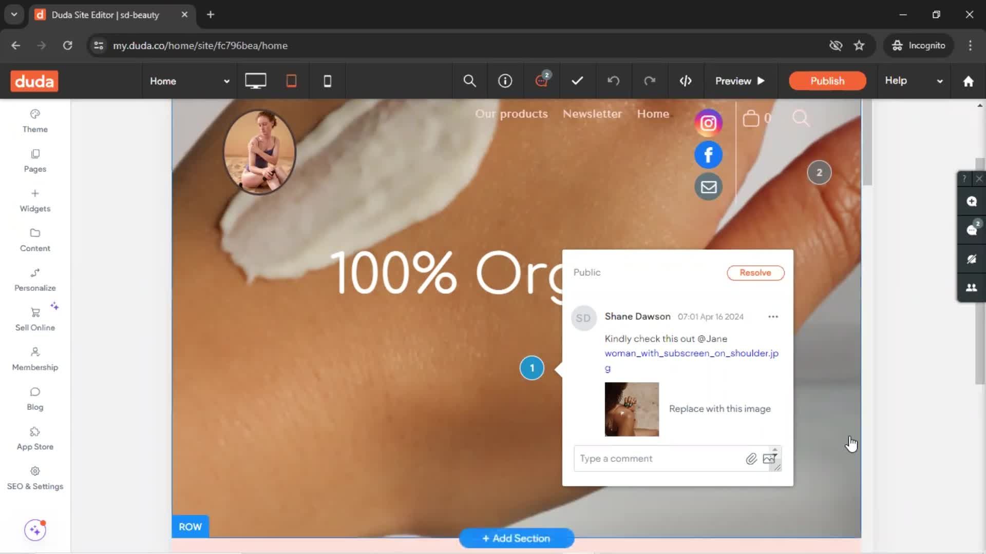Open the collaborators icon in the floating panel
The height and width of the screenshot is (554, 986).
click(x=971, y=288)
